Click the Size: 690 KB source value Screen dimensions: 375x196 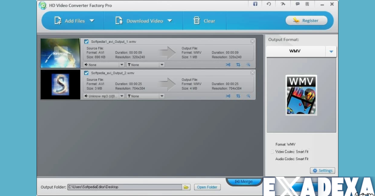(96, 57)
